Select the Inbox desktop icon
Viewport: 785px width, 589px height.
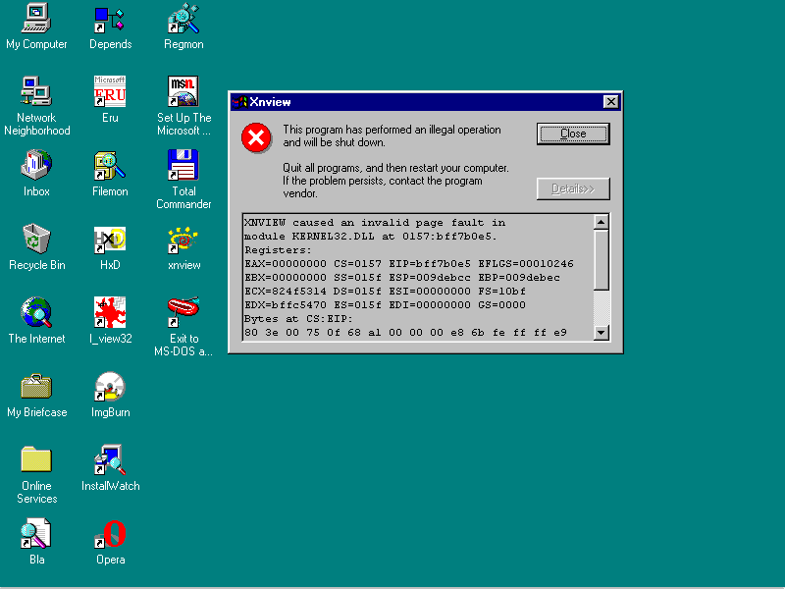(x=36, y=165)
